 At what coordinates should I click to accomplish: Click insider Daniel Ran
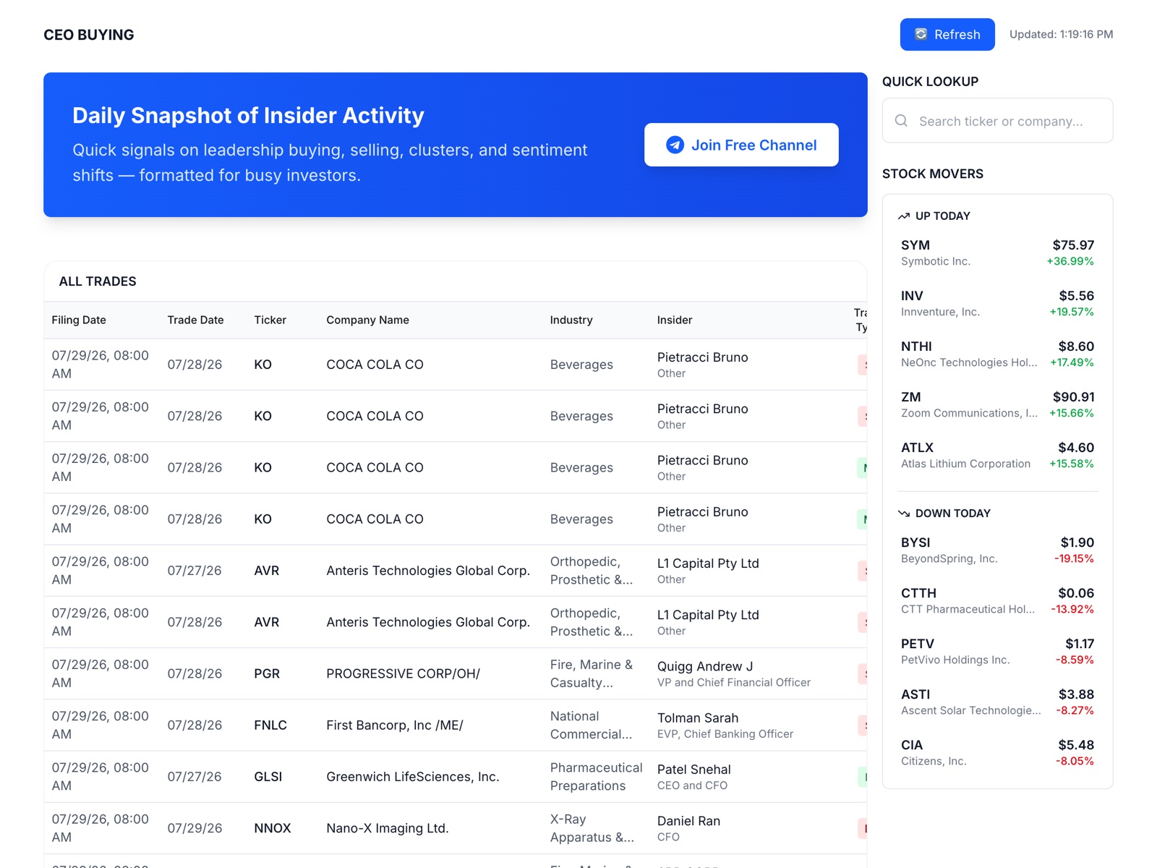(x=688, y=821)
